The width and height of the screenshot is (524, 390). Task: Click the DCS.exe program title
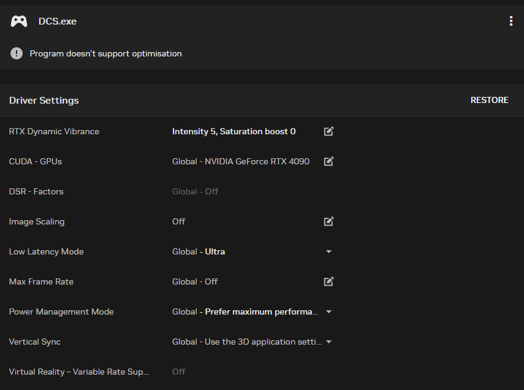[x=58, y=21]
